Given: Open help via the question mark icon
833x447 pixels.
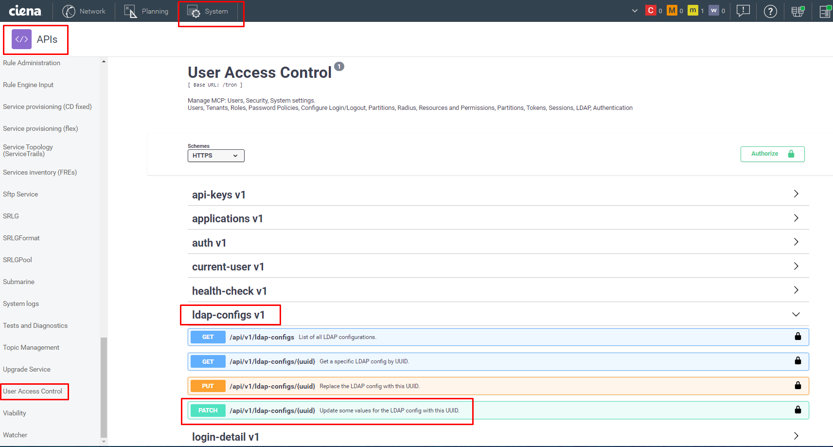Looking at the screenshot, I should click(770, 11).
